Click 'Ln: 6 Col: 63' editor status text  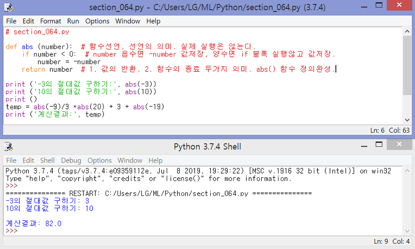pos(390,130)
